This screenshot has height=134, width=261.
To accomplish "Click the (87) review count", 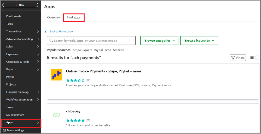I will coord(88,80).
